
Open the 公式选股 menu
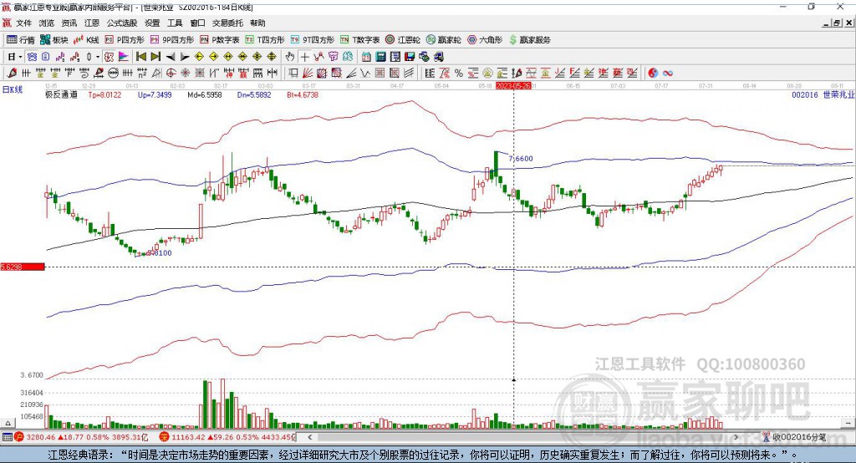click(x=122, y=23)
